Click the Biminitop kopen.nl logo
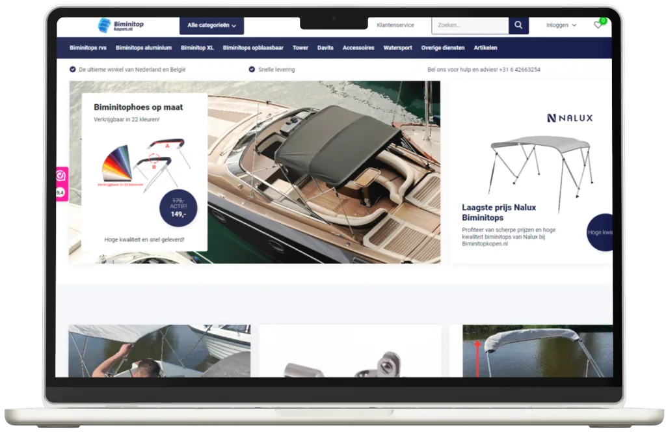This screenshot has width=666, height=434. [x=121, y=25]
